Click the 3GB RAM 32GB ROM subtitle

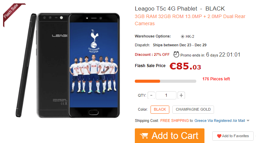tap(190, 20)
